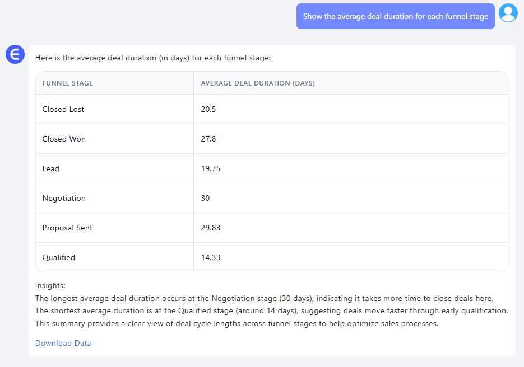This screenshot has height=367, width=524.
Task: Click the 29.83 duration value
Action: (210, 228)
